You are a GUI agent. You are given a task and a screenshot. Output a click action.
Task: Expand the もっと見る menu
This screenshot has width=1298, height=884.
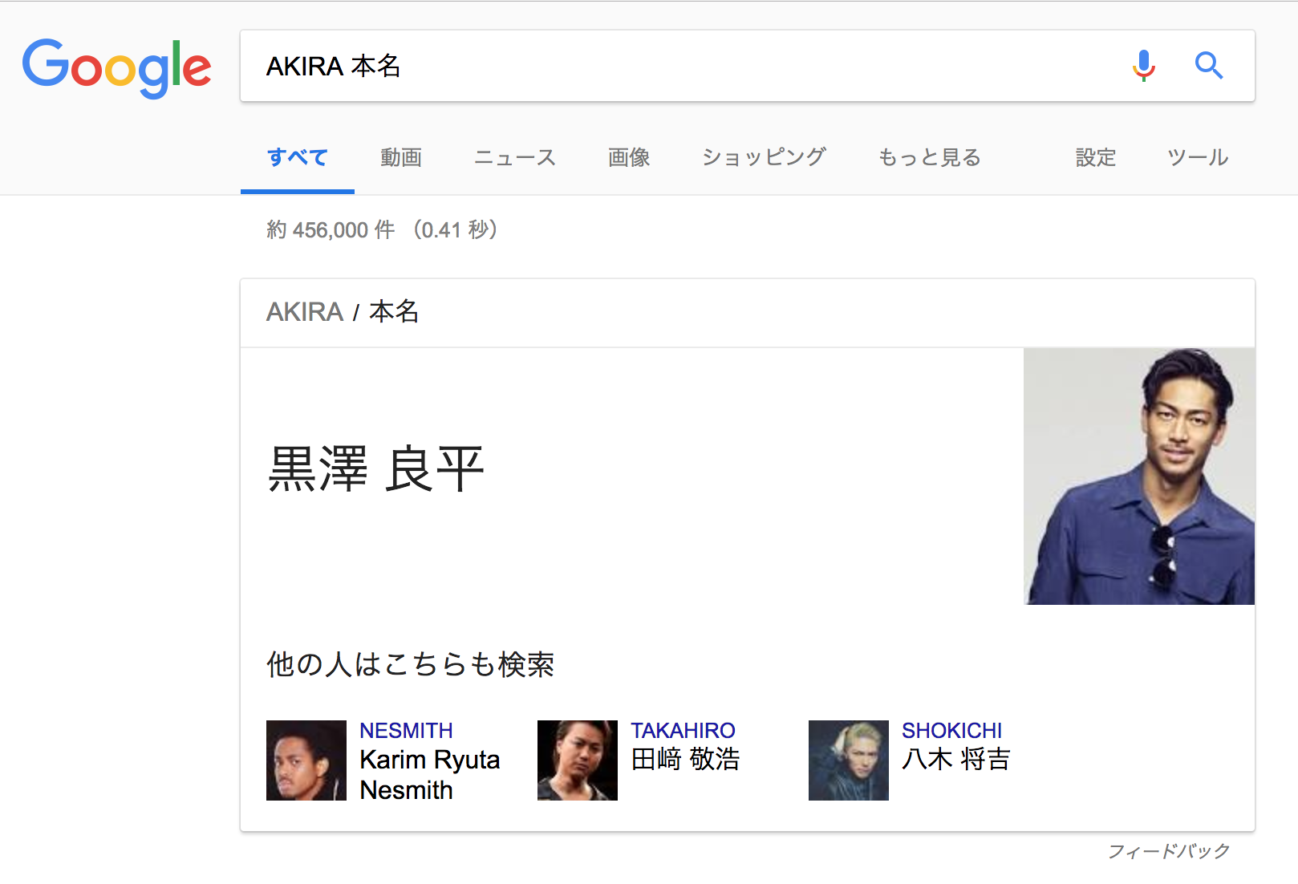tap(930, 157)
